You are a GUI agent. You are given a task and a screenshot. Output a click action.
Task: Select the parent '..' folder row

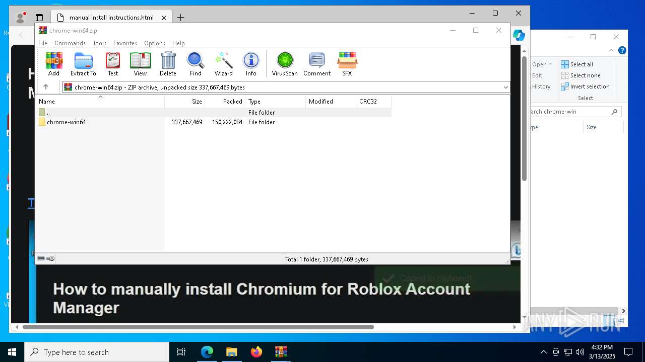[214, 113]
